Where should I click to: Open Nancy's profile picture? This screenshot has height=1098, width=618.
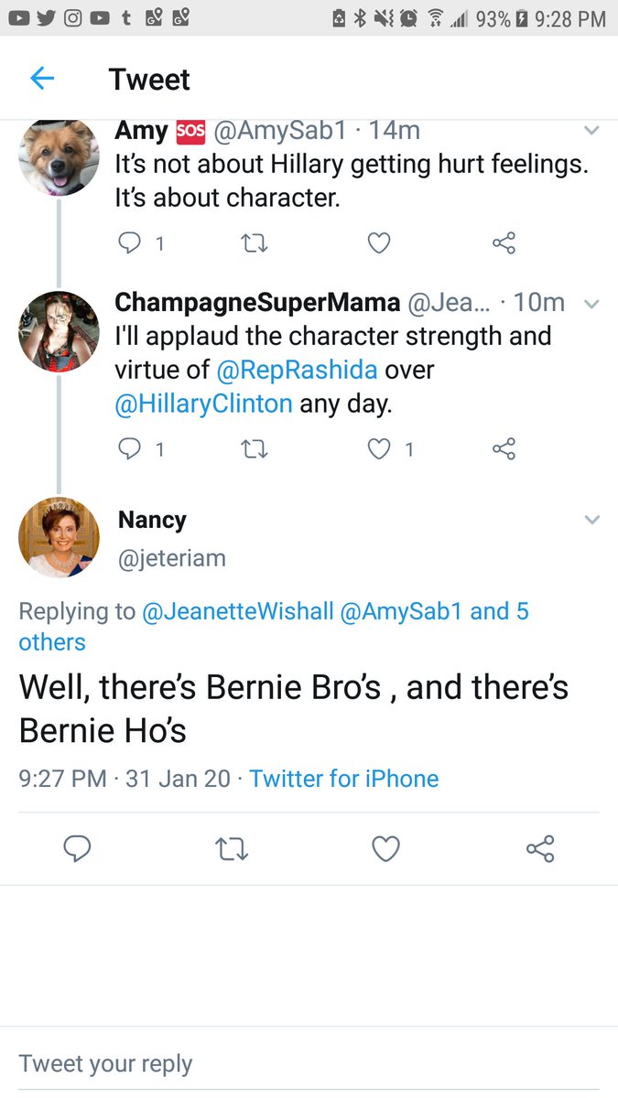tap(59, 537)
